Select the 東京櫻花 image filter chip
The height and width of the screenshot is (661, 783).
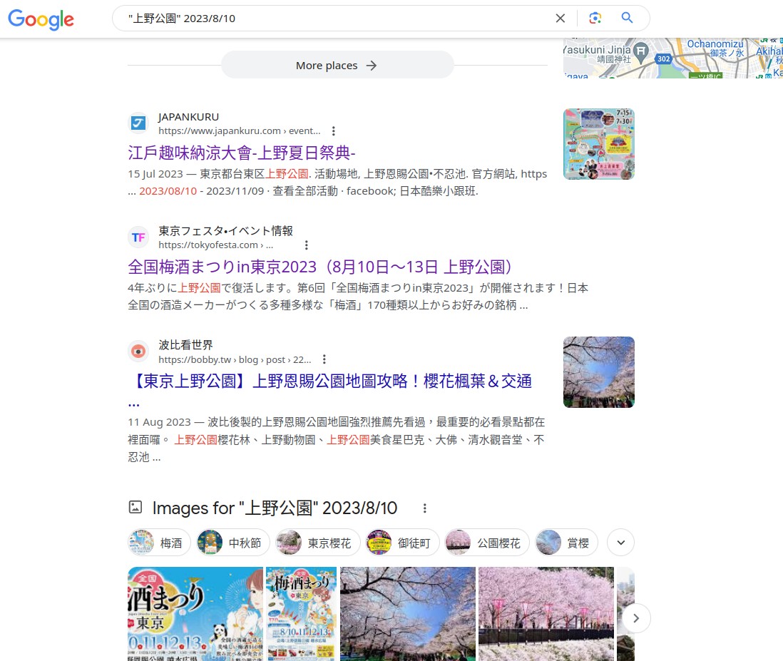[317, 543]
